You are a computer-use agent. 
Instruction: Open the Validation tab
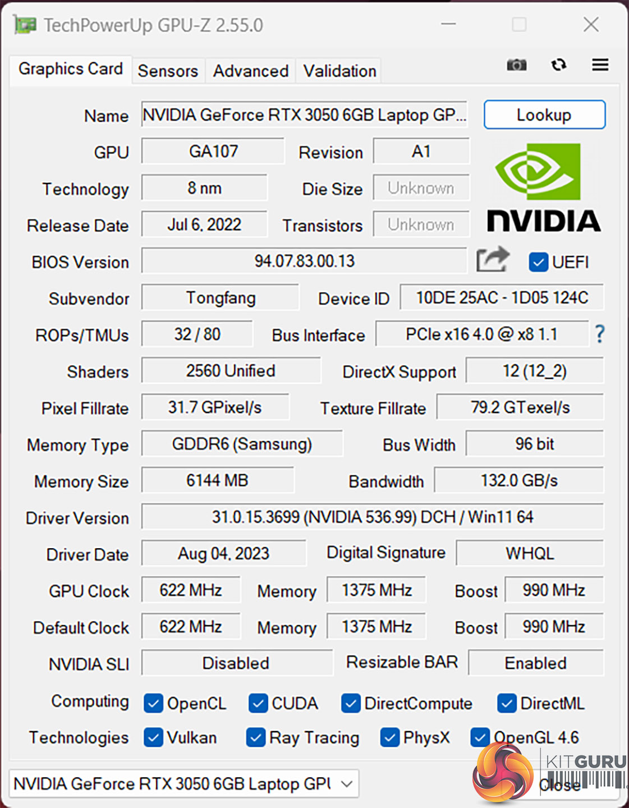339,71
